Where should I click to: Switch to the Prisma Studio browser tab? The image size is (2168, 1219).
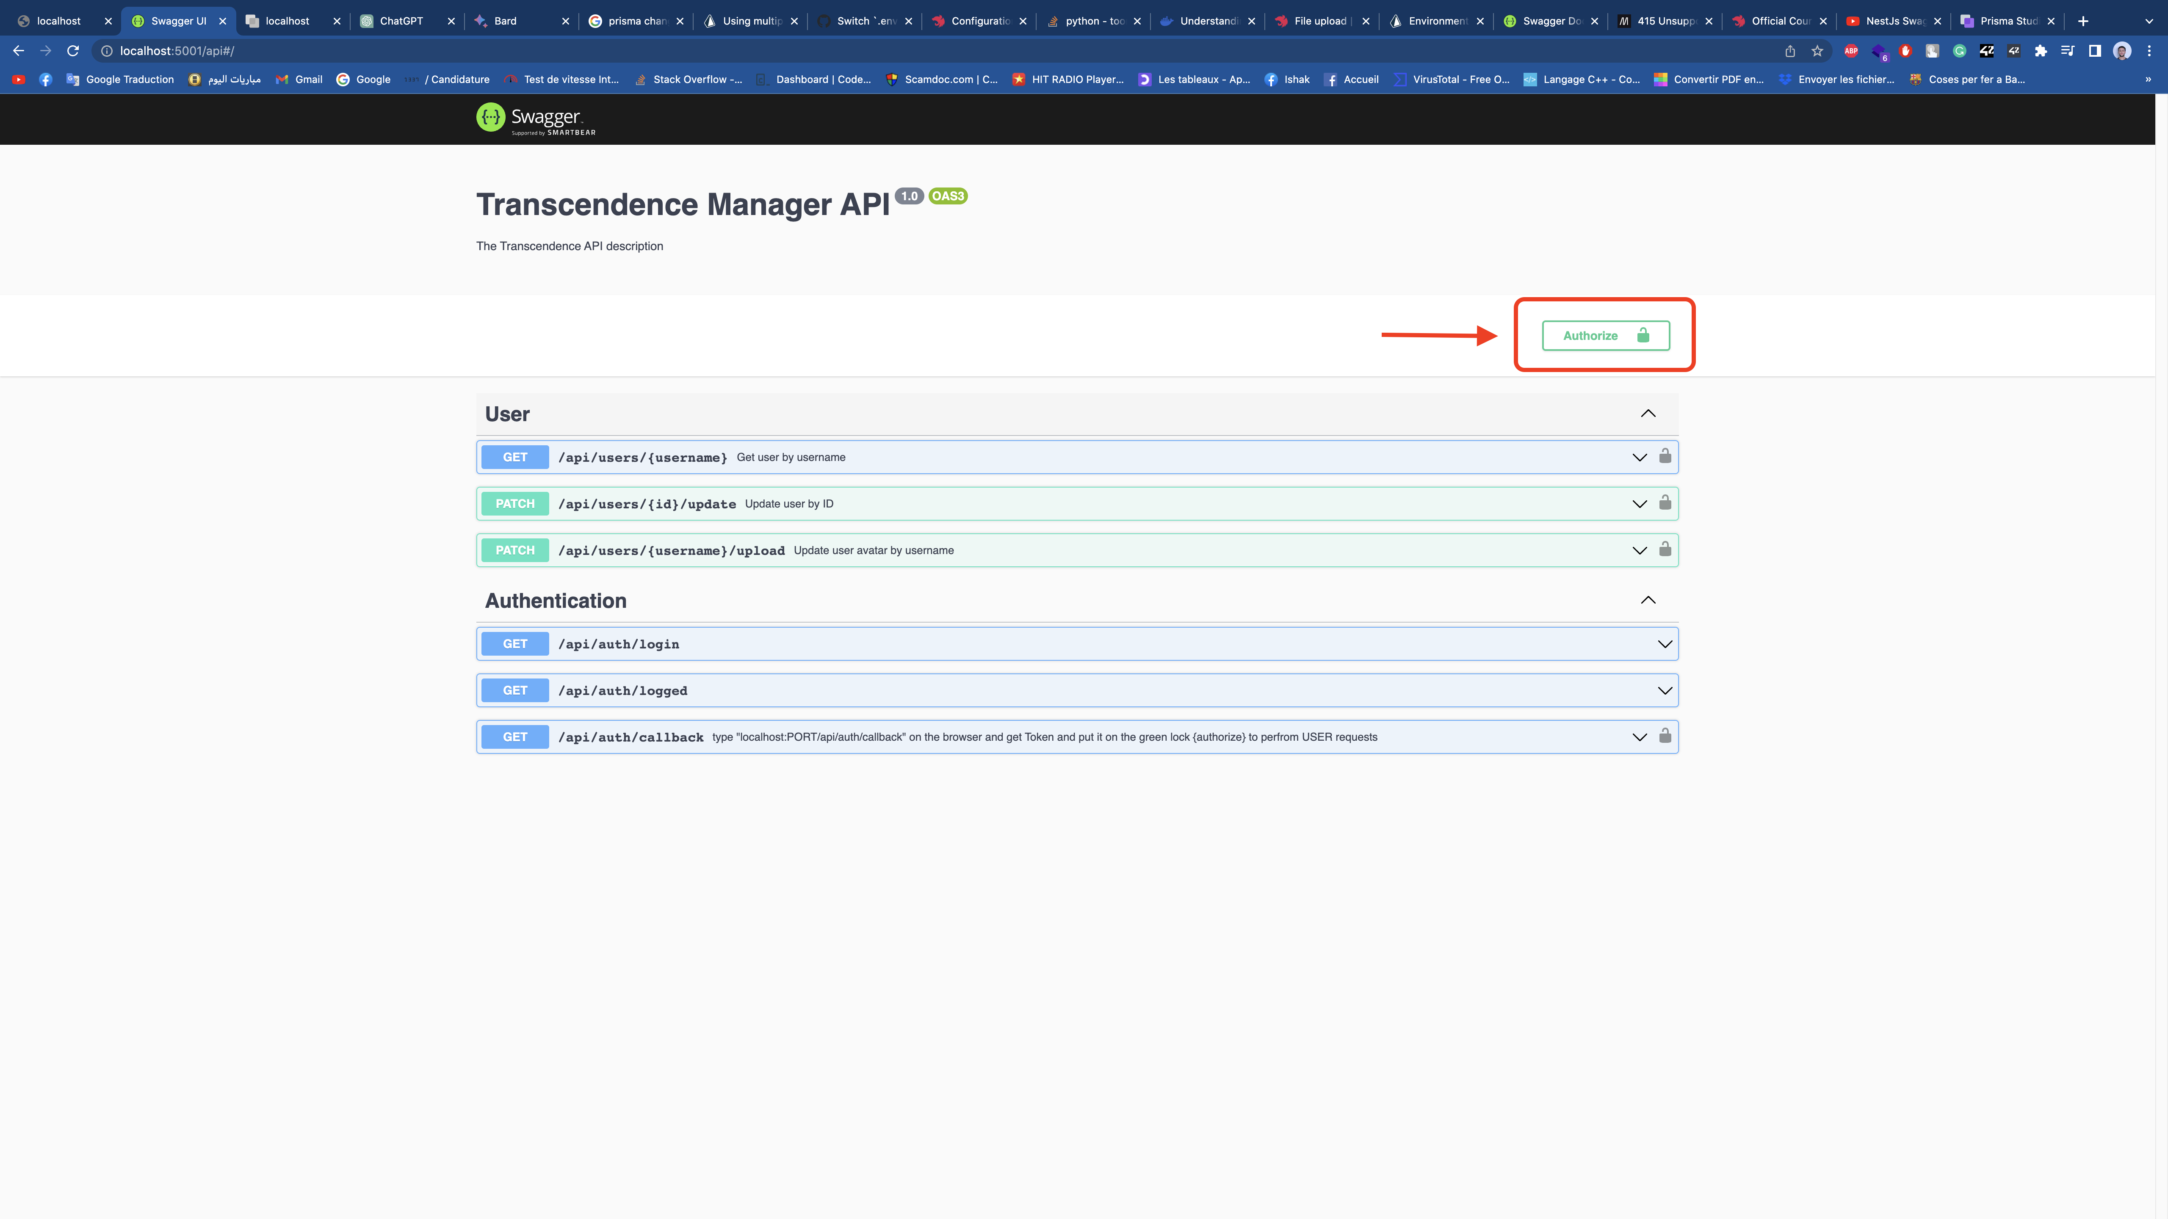pos(2007,21)
